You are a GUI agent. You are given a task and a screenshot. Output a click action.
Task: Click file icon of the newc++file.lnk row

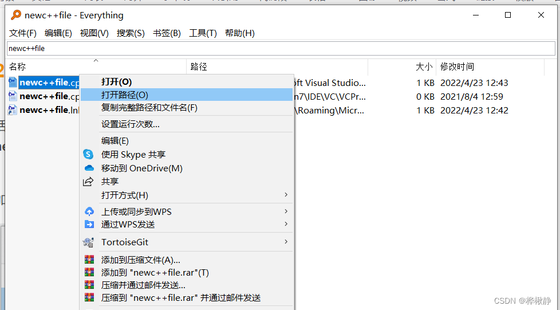[13, 110]
